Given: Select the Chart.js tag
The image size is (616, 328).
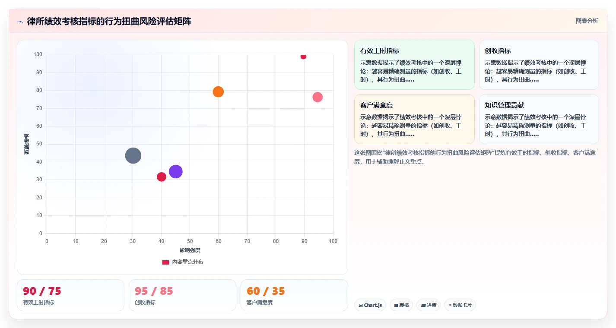Looking at the screenshot, I should pyautogui.click(x=370, y=305).
